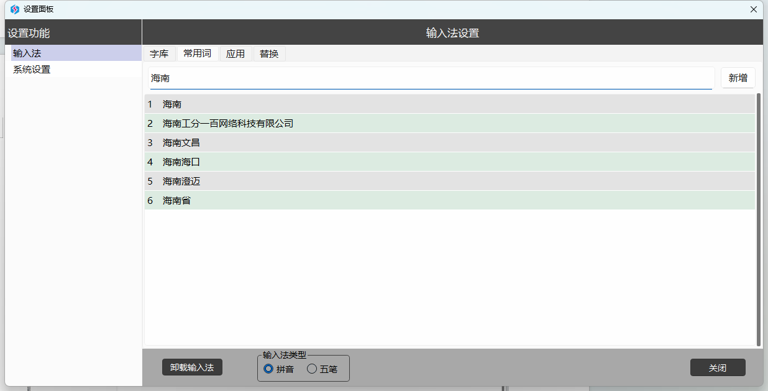The width and height of the screenshot is (768, 391).
Task: Click the 海南 search input field
Action: tap(431, 78)
